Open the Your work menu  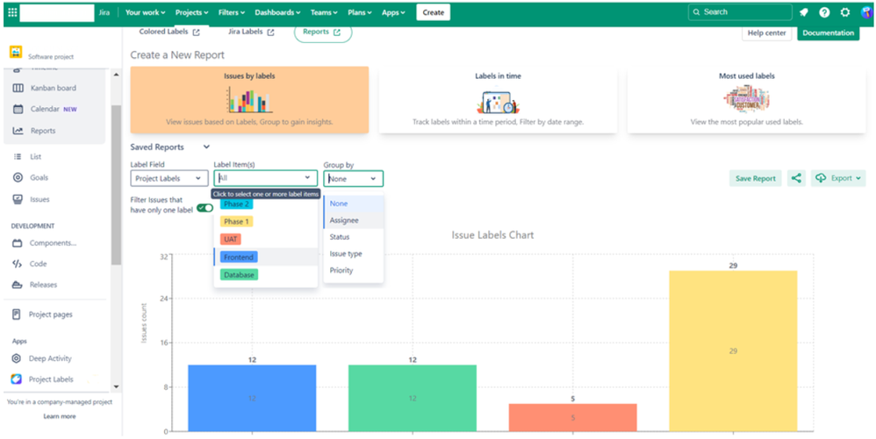(x=145, y=12)
